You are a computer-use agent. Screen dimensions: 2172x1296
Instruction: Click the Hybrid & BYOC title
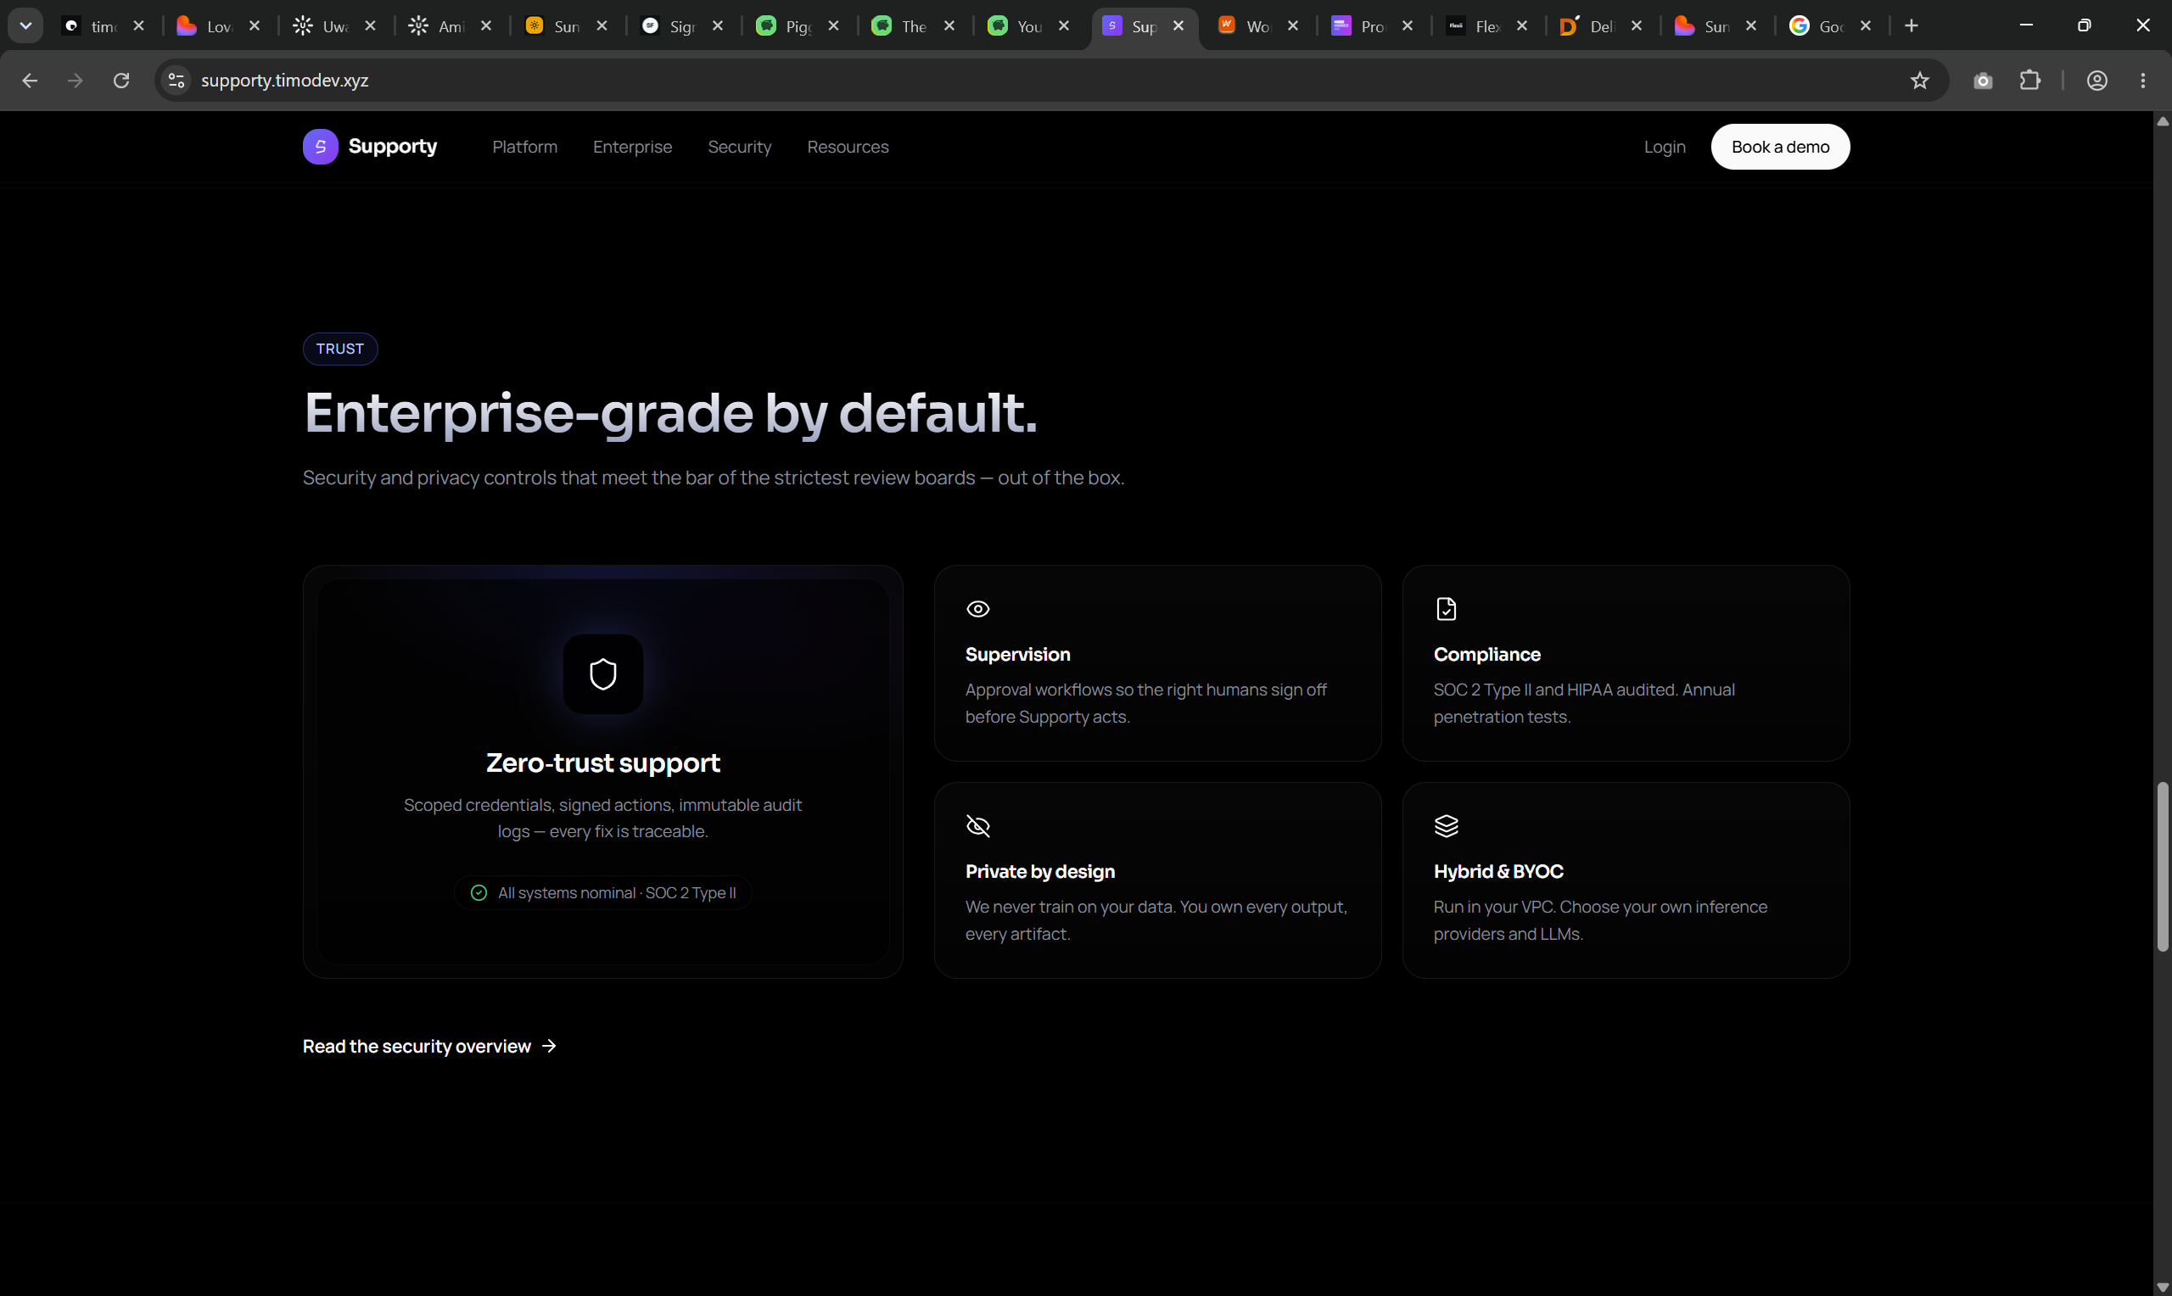point(1497,872)
